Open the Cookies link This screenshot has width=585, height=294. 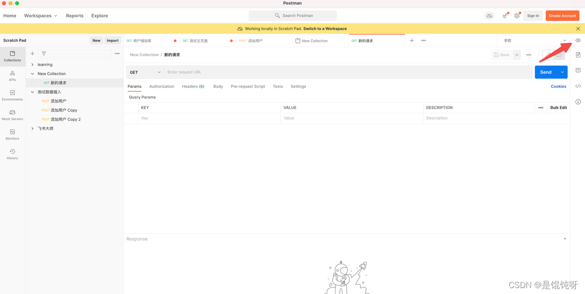[558, 86]
